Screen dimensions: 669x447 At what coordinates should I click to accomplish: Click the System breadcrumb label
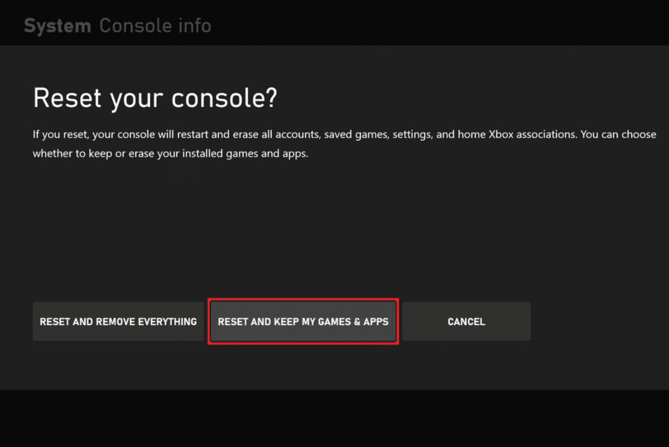point(57,25)
